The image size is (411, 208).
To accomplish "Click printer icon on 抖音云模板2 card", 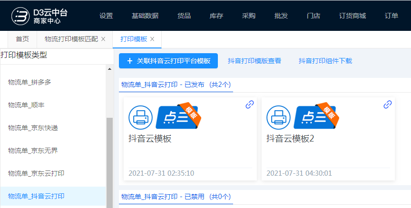I will [x=278, y=117].
